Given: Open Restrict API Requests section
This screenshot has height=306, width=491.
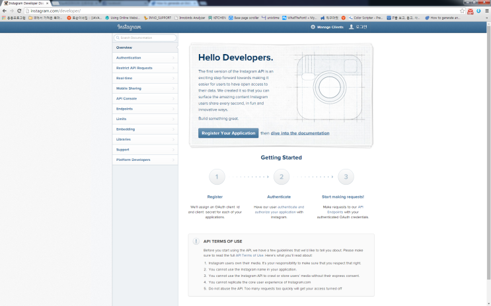Looking at the screenshot, I should 145,68.
